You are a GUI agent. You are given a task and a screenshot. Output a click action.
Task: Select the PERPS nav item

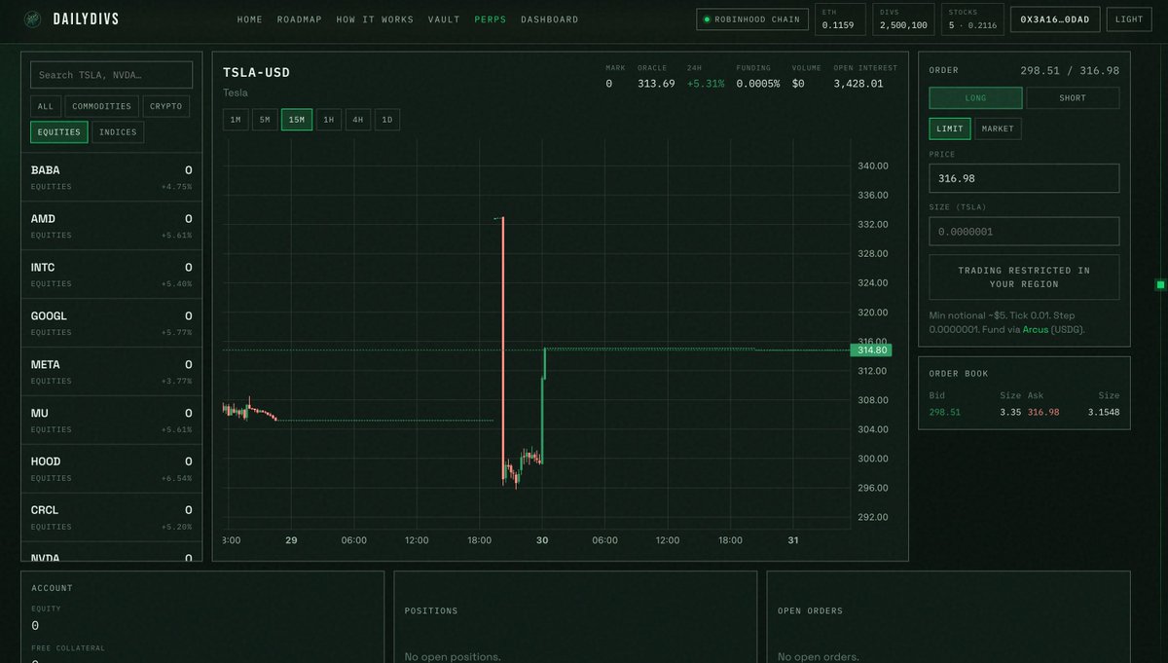[x=491, y=19]
